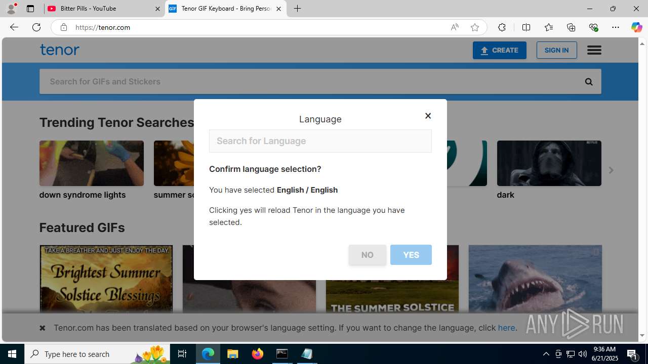The height and width of the screenshot is (364, 648).
Task: Refresh the page with reload icon
Action: coord(36,27)
